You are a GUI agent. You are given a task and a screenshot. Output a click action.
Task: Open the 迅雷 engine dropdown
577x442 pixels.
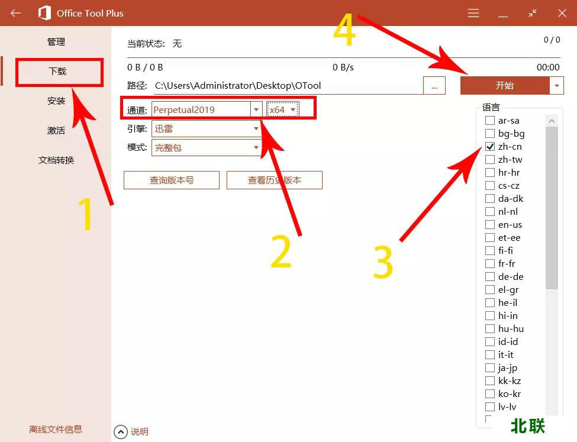pyautogui.click(x=256, y=128)
